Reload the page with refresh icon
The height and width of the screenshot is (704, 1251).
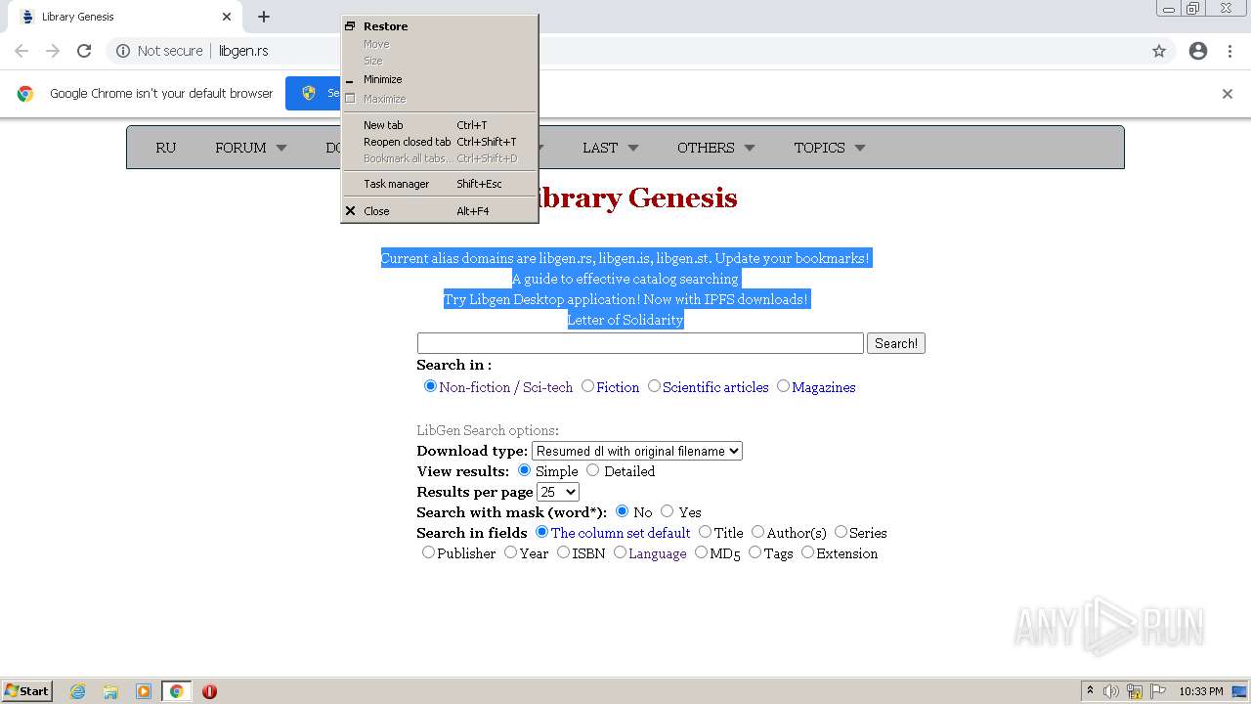[x=84, y=51]
